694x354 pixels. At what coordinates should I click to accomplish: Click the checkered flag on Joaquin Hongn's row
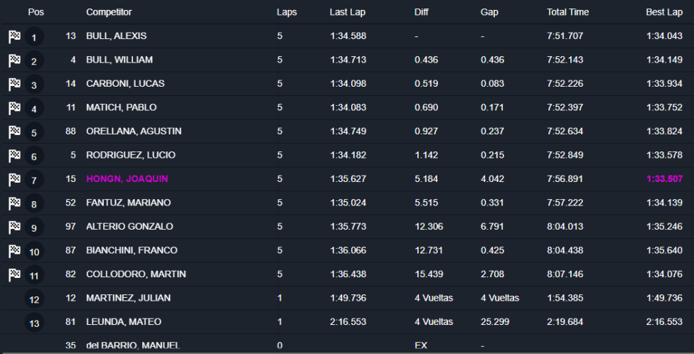click(14, 180)
